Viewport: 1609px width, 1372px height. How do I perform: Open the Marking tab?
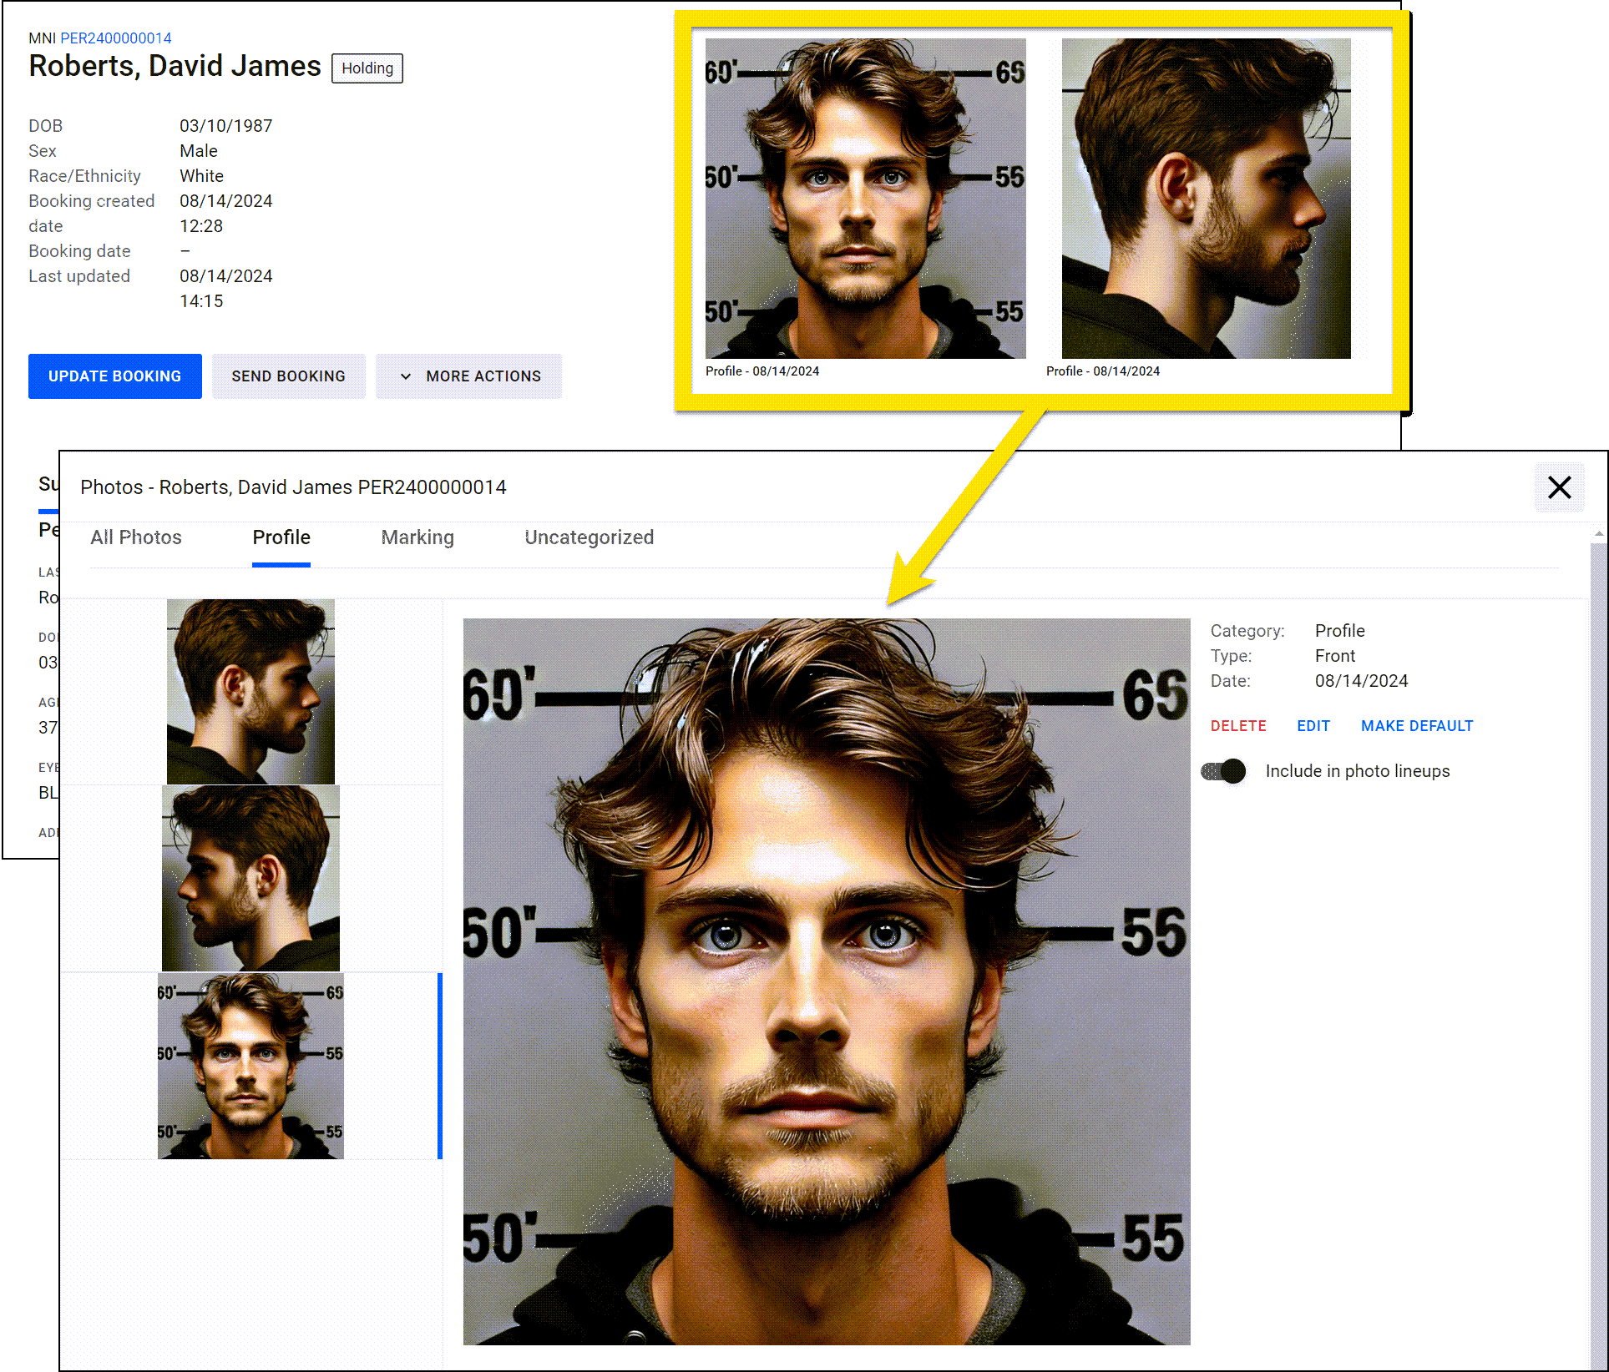click(x=417, y=537)
